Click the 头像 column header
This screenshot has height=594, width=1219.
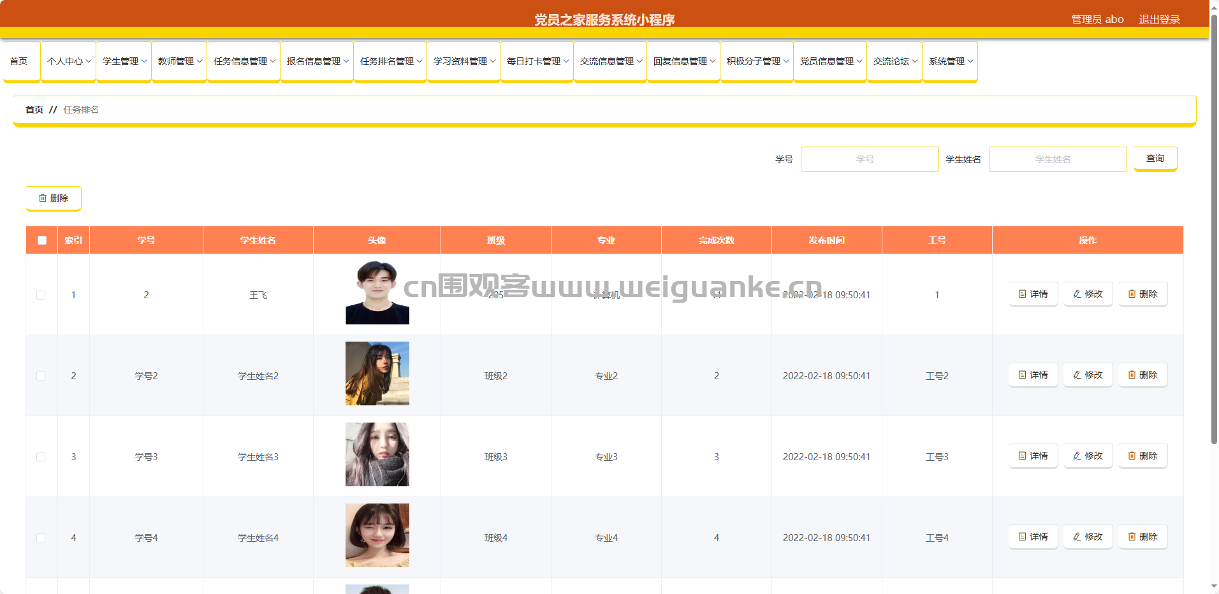(377, 240)
